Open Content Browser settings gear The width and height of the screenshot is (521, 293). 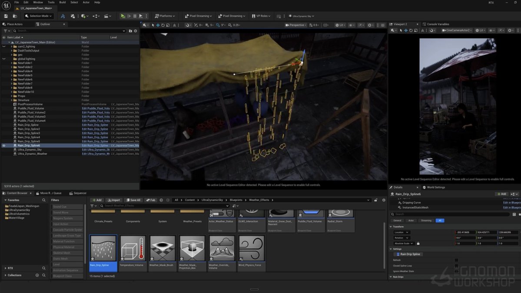(x=384, y=200)
